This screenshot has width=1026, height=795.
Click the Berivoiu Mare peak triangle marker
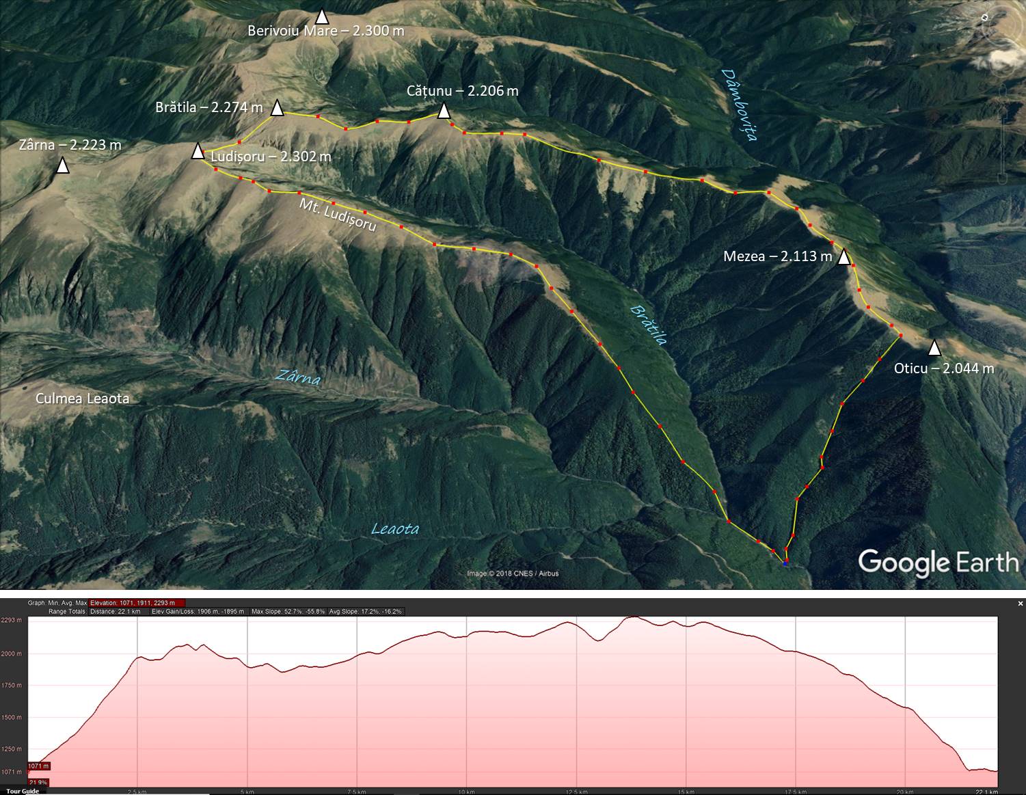(x=321, y=16)
